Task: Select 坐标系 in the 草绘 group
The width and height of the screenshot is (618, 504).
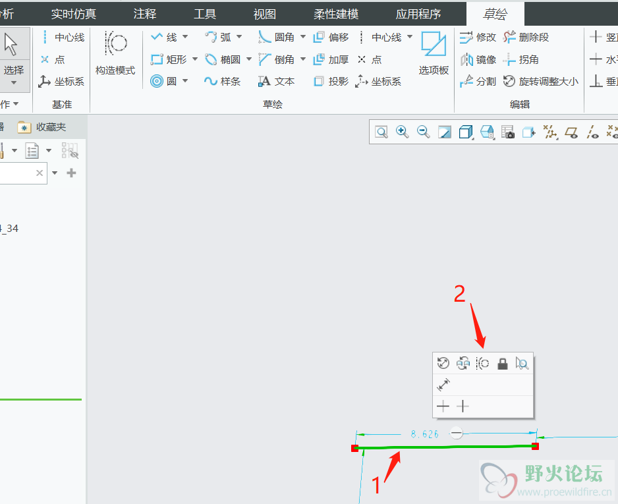Action: [378, 82]
